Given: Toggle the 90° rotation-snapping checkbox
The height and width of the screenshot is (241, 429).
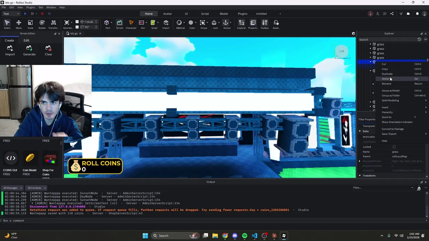Looking at the screenshot, I should pos(77,27).
